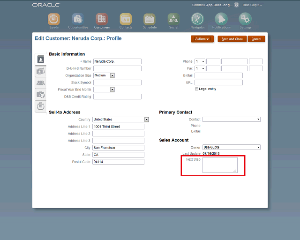Click the Fax number field

(x=234, y=68)
